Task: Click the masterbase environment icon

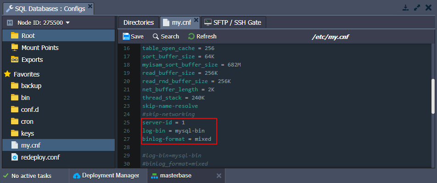Action: (x=154, y=176)
